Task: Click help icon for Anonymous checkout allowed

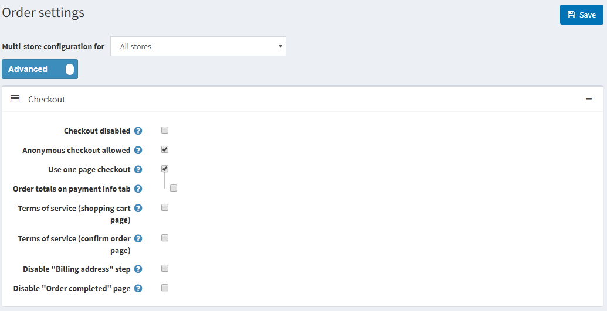Action: [138, 151]
